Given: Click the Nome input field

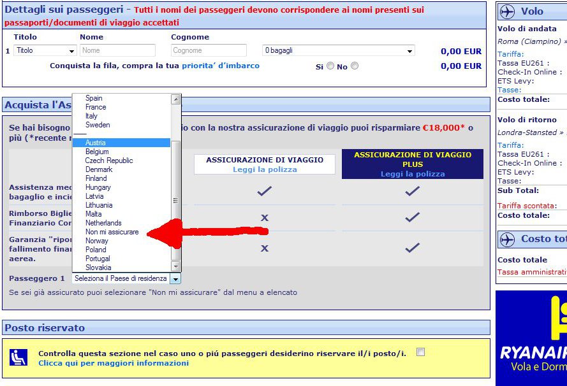Looking at the screenshot, I should tap(117, 50).
